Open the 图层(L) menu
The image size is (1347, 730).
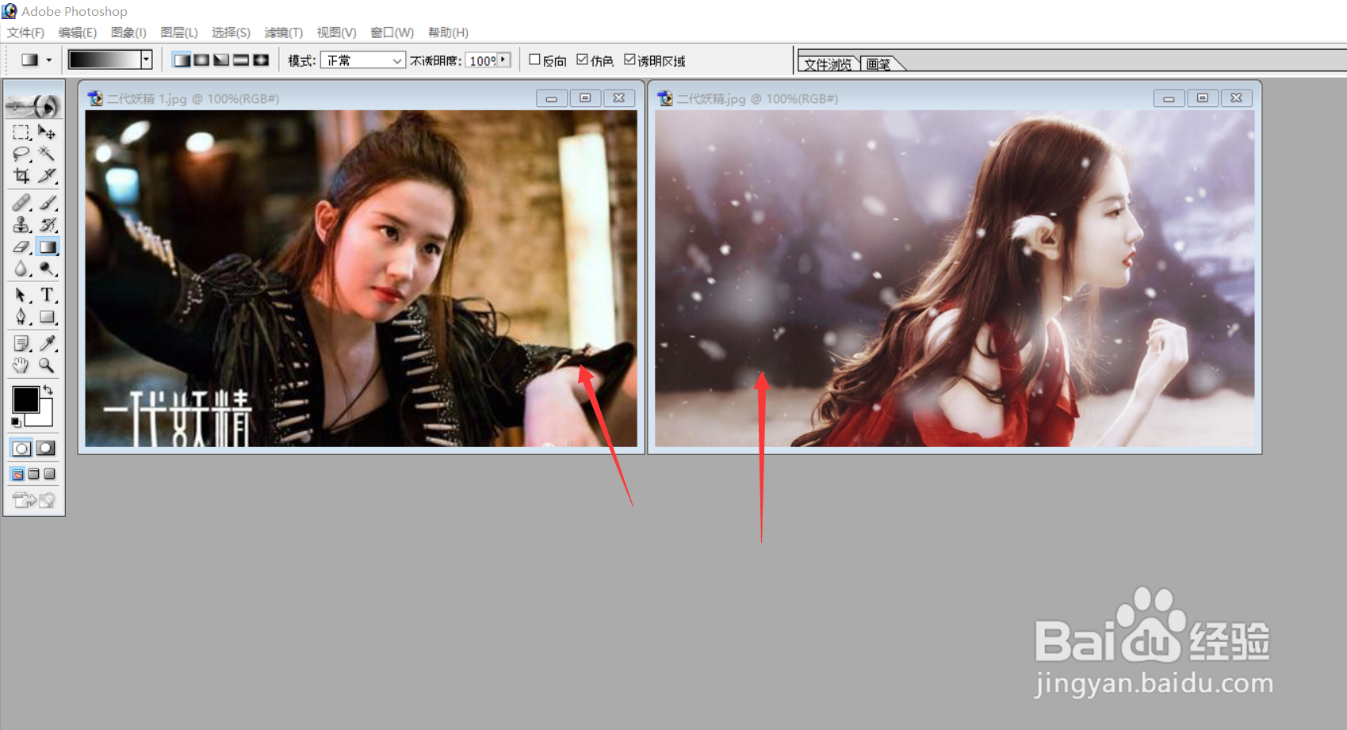coord(179,32)
